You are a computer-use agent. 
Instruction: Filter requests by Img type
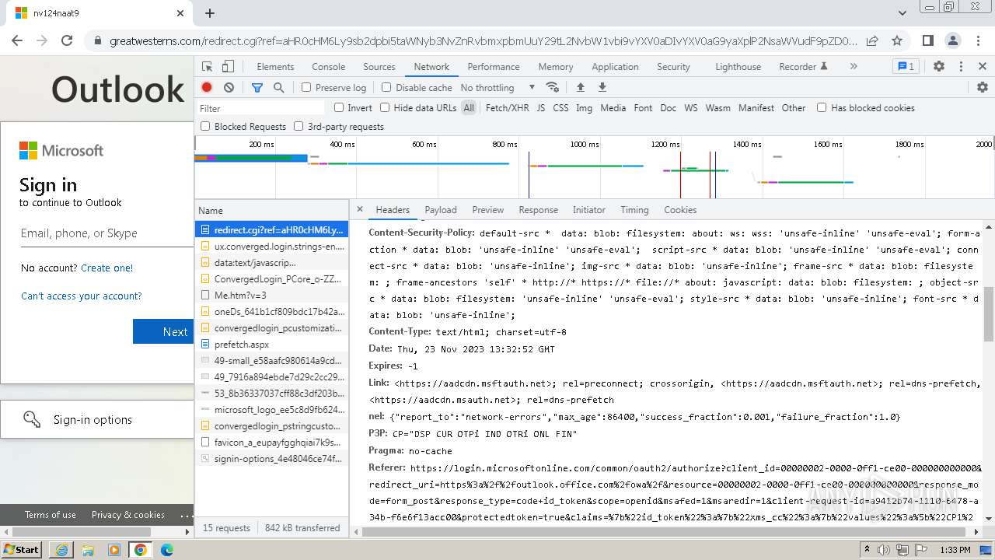pyautogui.click(x=584, y=108)
